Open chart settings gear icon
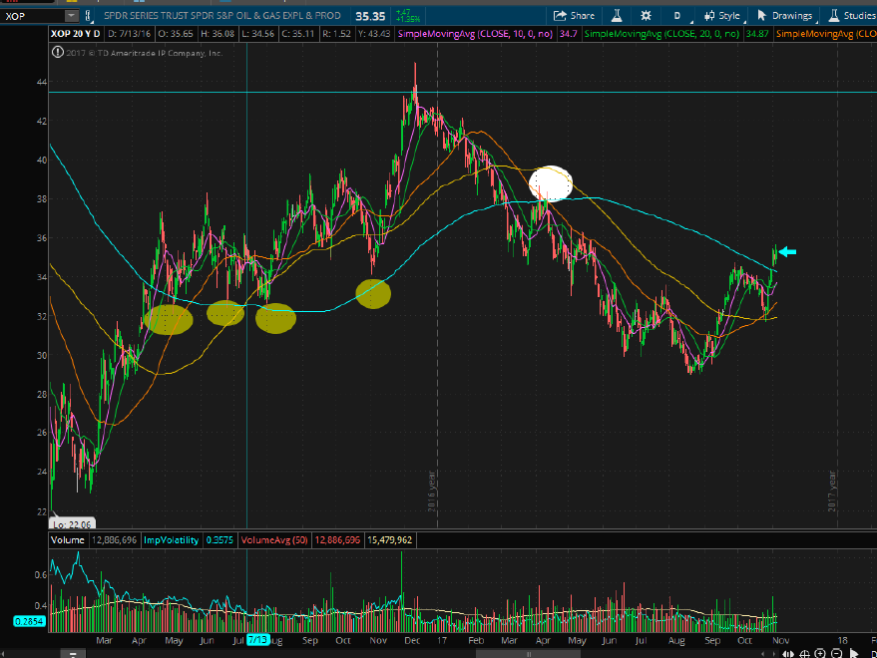This screenshot has height=658, width=877. pos(646,16)
